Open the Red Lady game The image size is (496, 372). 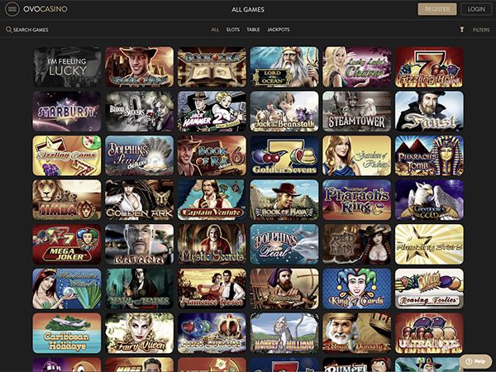point(357,244)
